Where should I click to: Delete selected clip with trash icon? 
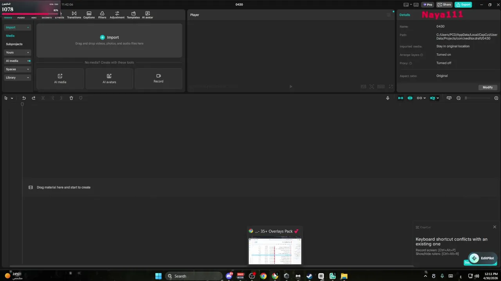tap(71, 98)
